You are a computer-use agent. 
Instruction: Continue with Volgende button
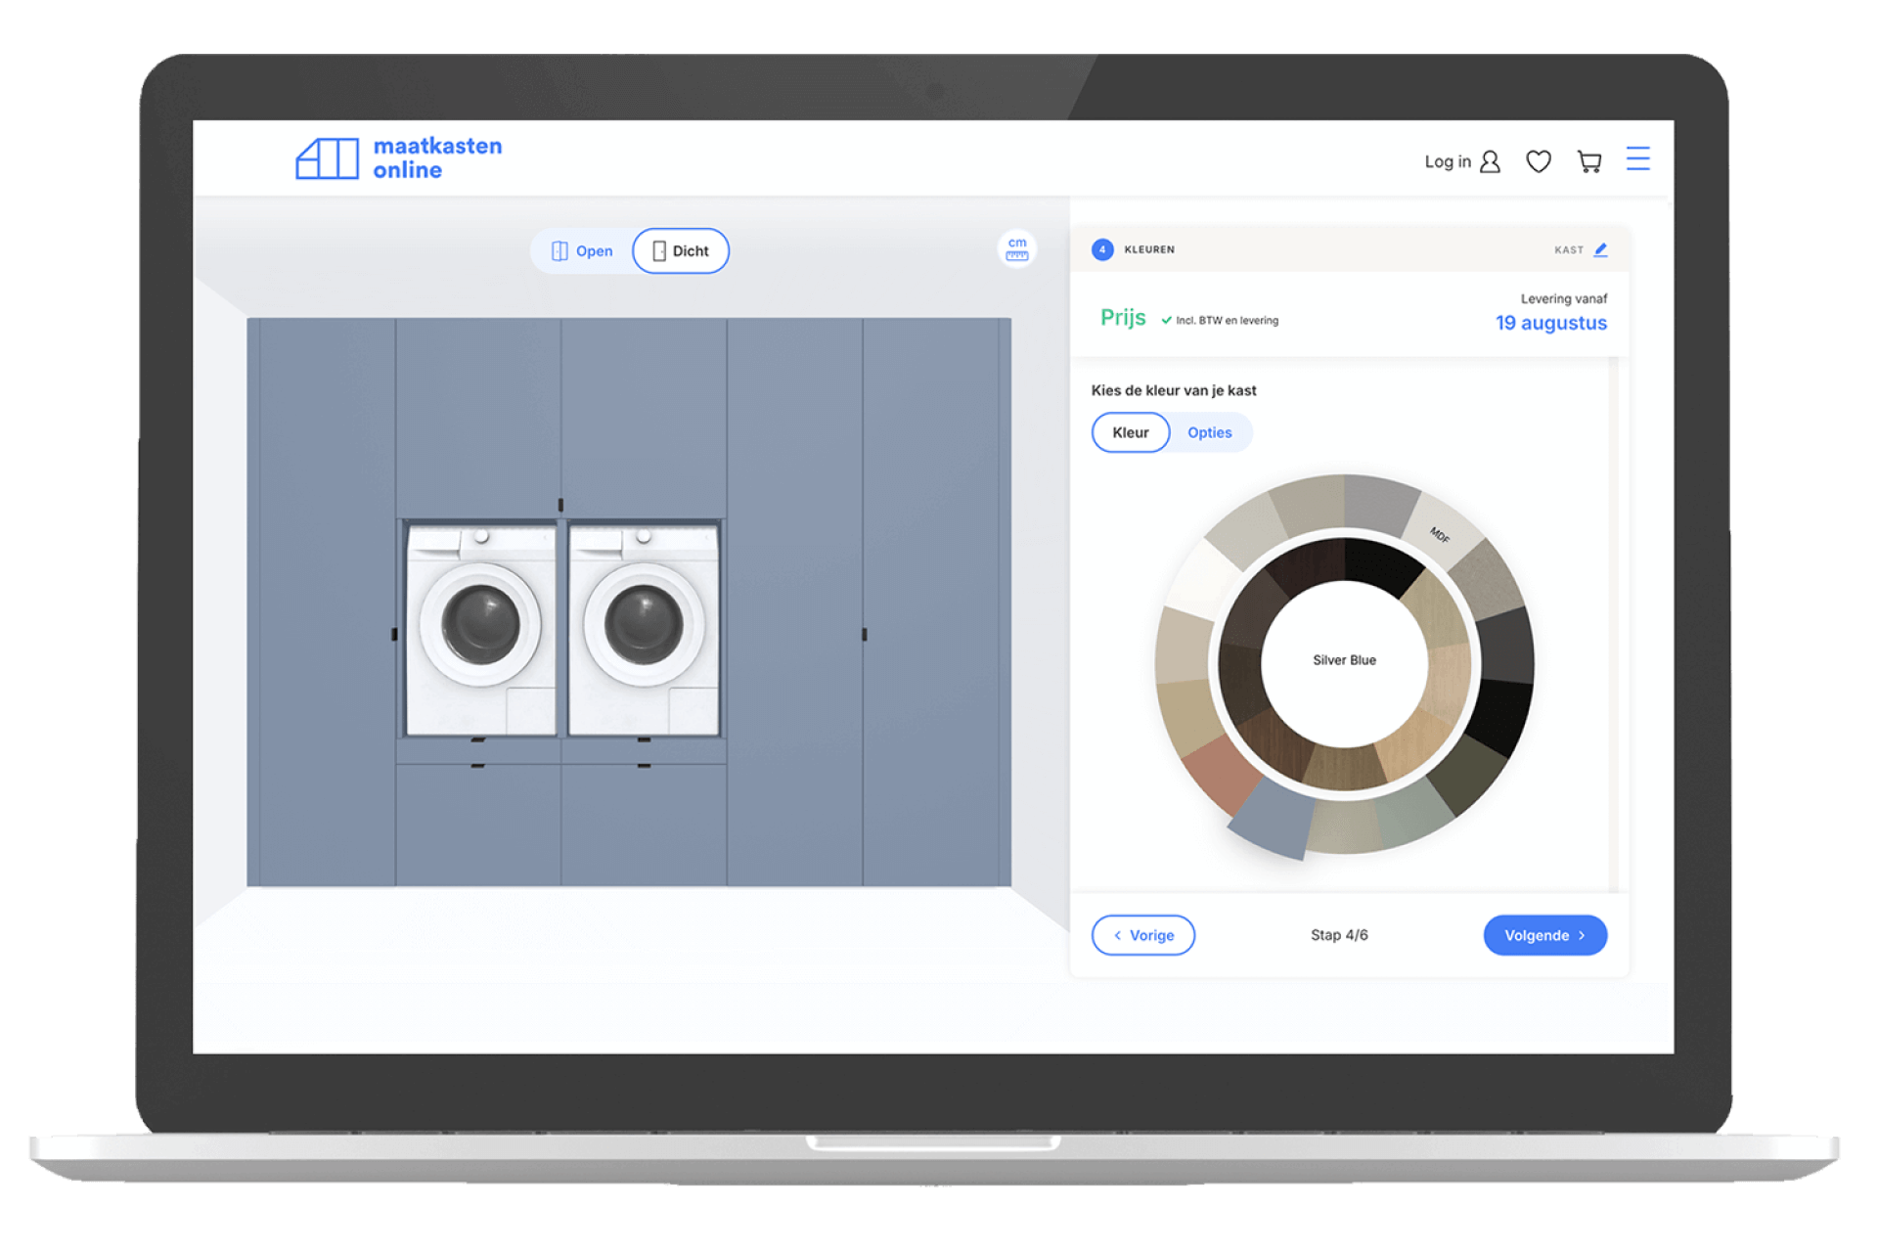pyautogui.click(x=1544, y=935)
